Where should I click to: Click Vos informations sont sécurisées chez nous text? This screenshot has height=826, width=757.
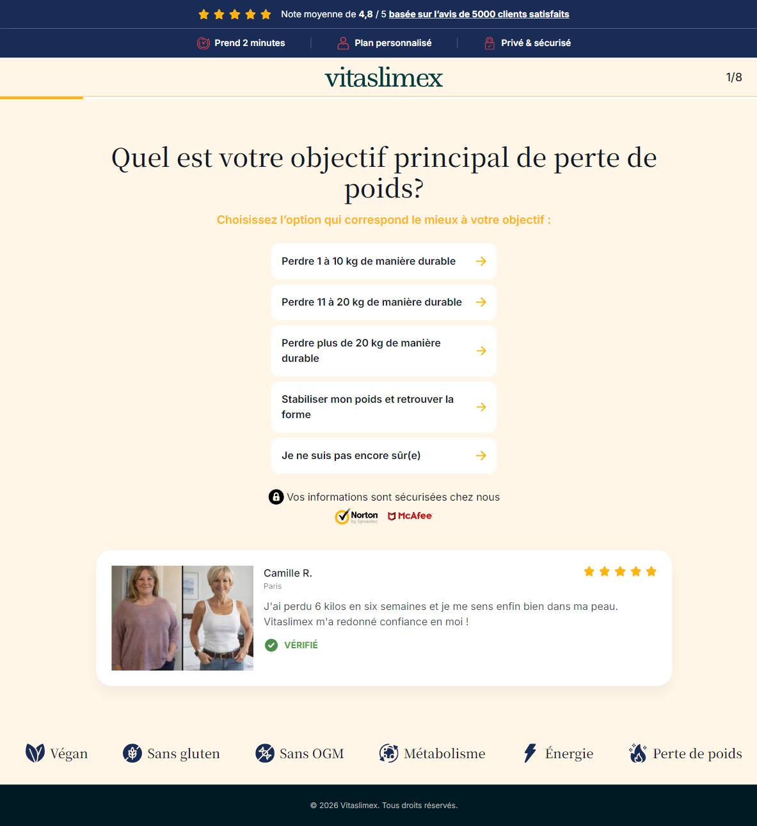393,497
